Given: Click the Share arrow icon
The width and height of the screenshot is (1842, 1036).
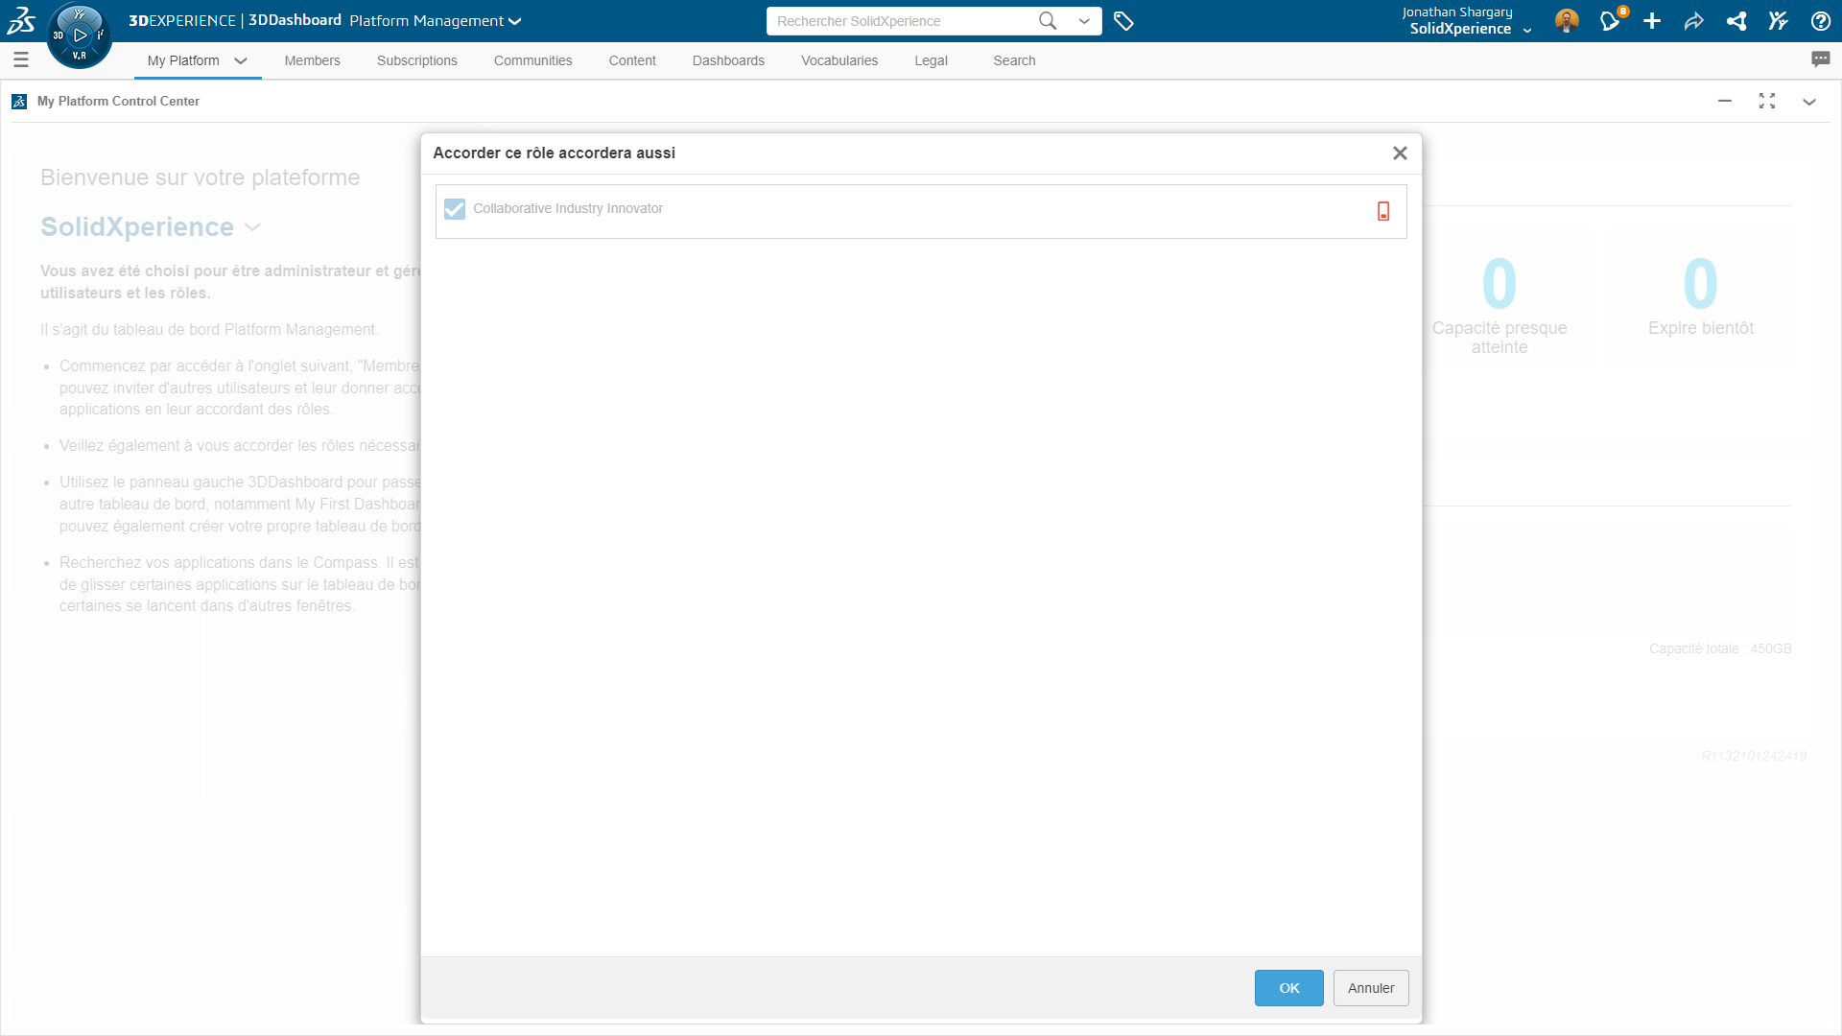Looking at the screenshot, I should [x=1694, y=21].
